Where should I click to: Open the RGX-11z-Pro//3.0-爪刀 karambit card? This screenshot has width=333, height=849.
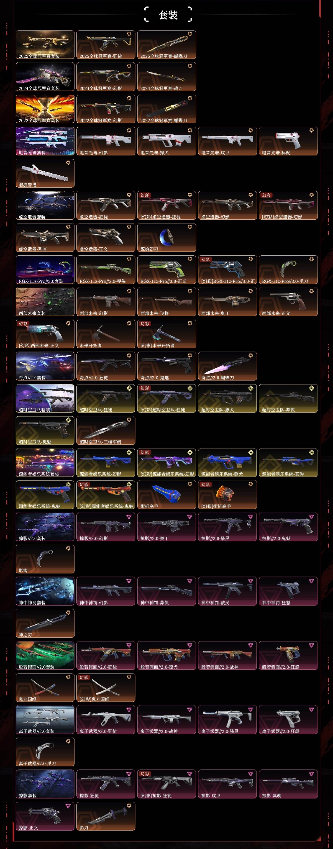point(288,270)
